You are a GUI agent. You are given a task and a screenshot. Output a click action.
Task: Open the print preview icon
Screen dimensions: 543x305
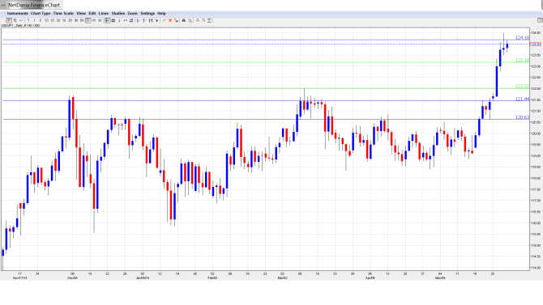[x=190, y=20]
